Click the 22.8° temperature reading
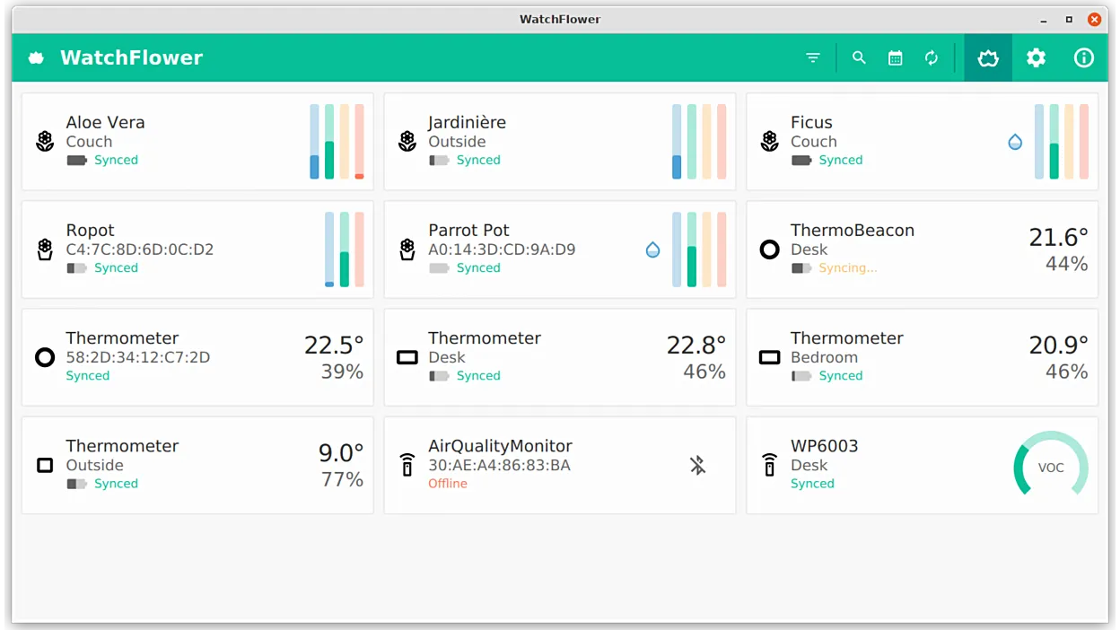Screen dimensions: 1120x630 696,346
